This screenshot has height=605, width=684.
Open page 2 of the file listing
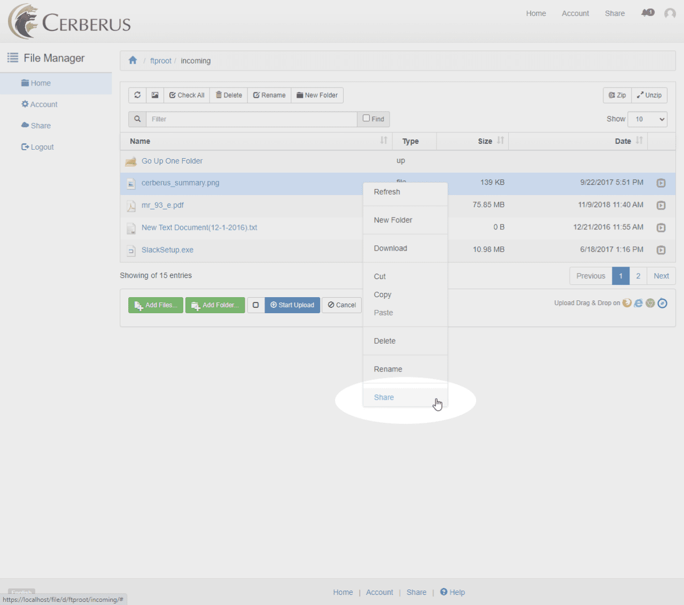638,276
